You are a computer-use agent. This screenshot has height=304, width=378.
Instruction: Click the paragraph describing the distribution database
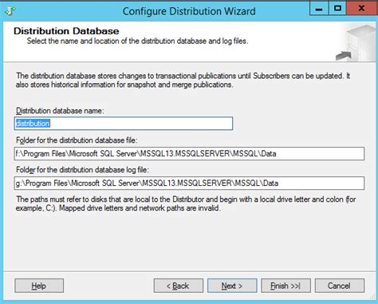(x=183, y=80)
